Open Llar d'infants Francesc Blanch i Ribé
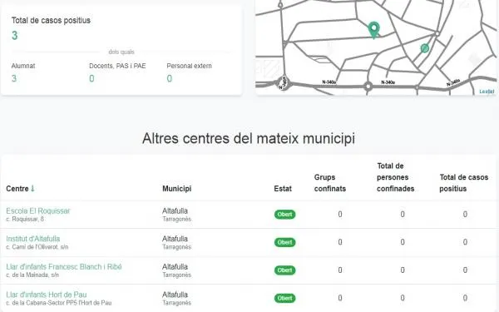The height and width of the screenshot is (312, 499). pyautogui.click(x=64, y=267)
